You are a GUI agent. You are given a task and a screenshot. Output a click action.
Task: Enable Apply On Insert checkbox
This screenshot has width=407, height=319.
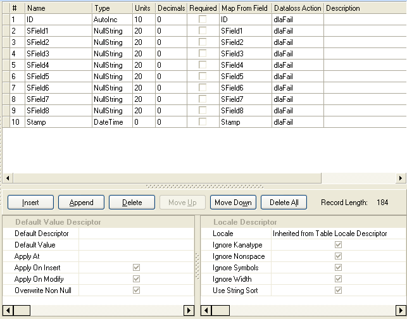[136, 268]
